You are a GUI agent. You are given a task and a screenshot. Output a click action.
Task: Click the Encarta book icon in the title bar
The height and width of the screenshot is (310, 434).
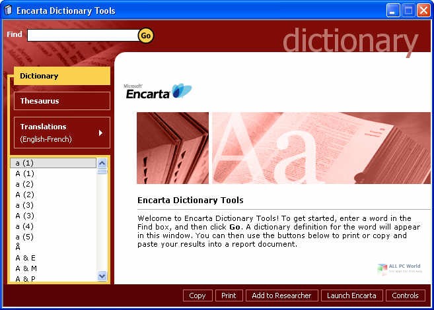click(9, 11)
